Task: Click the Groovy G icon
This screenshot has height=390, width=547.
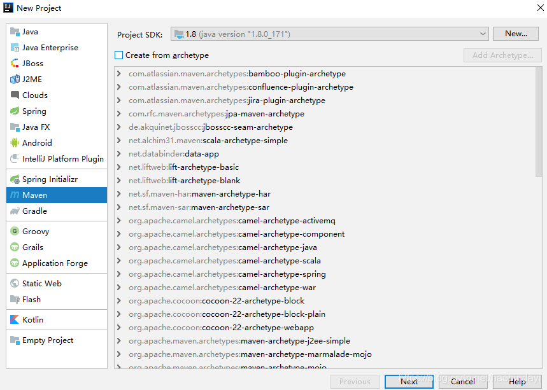Action: coord(15,232)
